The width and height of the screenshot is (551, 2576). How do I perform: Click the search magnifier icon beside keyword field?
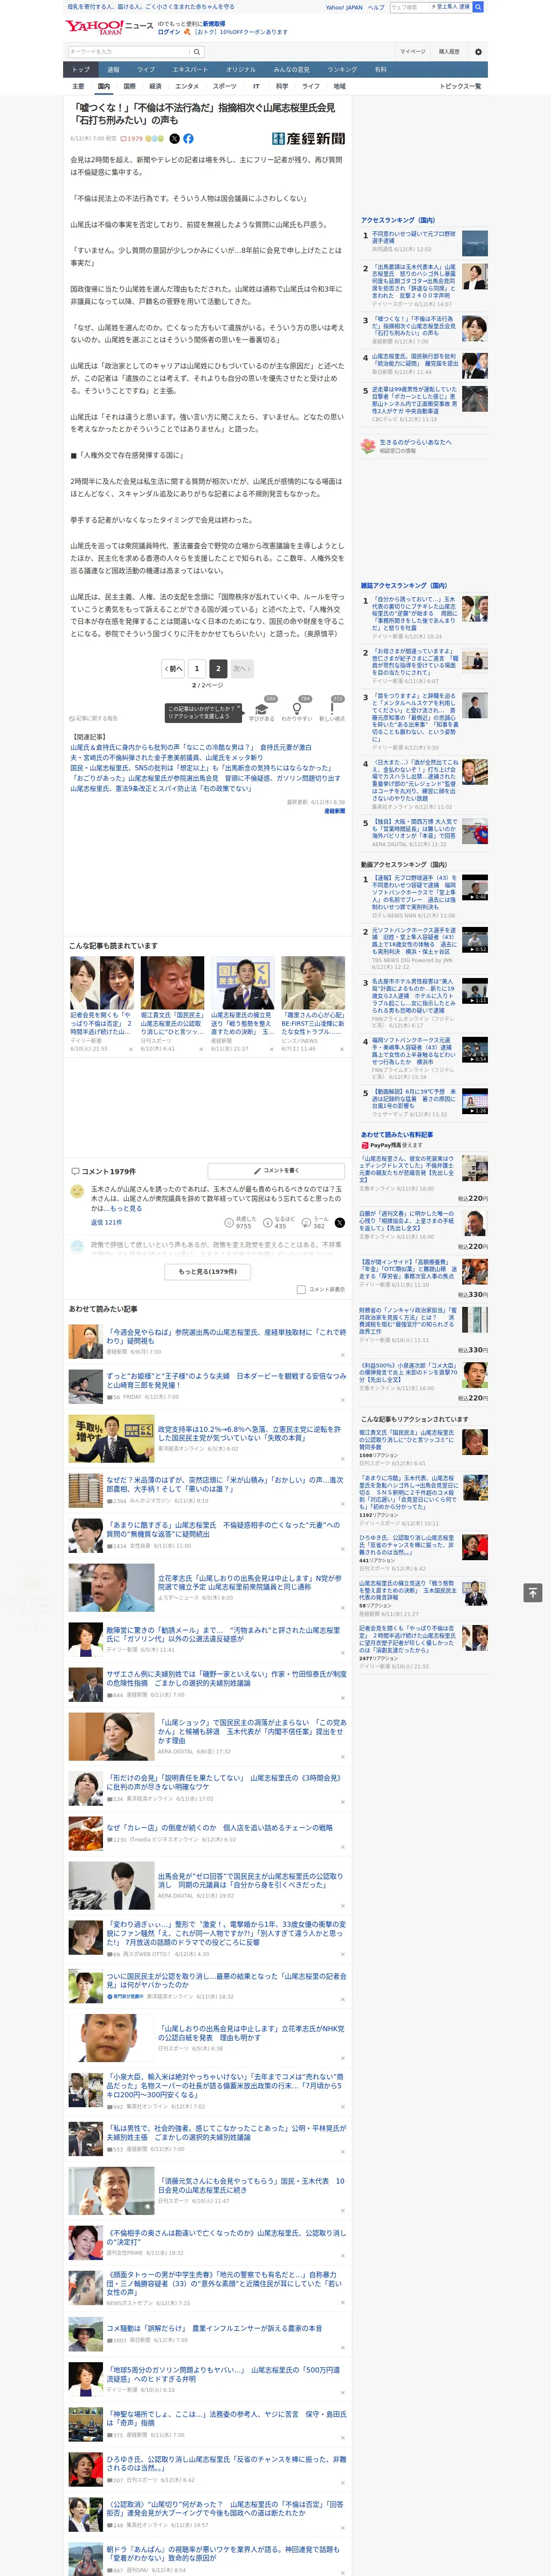(x=196, y=51)
